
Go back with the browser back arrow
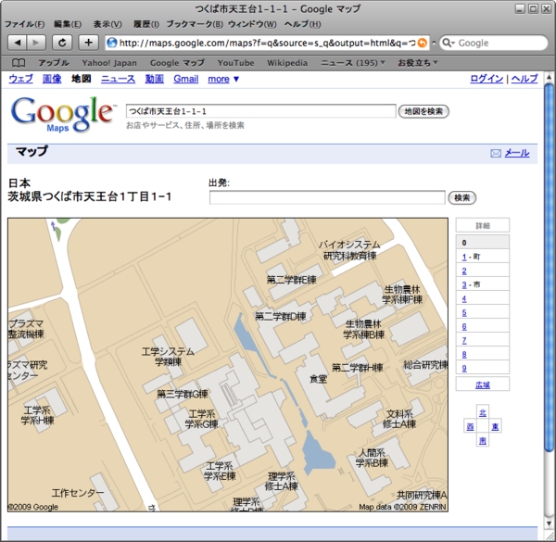(x=17, y=43)
